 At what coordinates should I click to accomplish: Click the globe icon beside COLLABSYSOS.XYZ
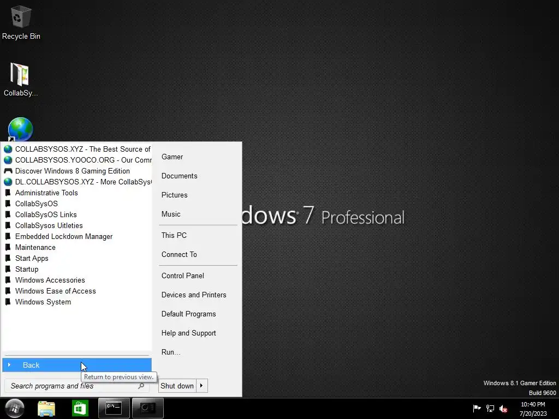[x=8, y=149]
